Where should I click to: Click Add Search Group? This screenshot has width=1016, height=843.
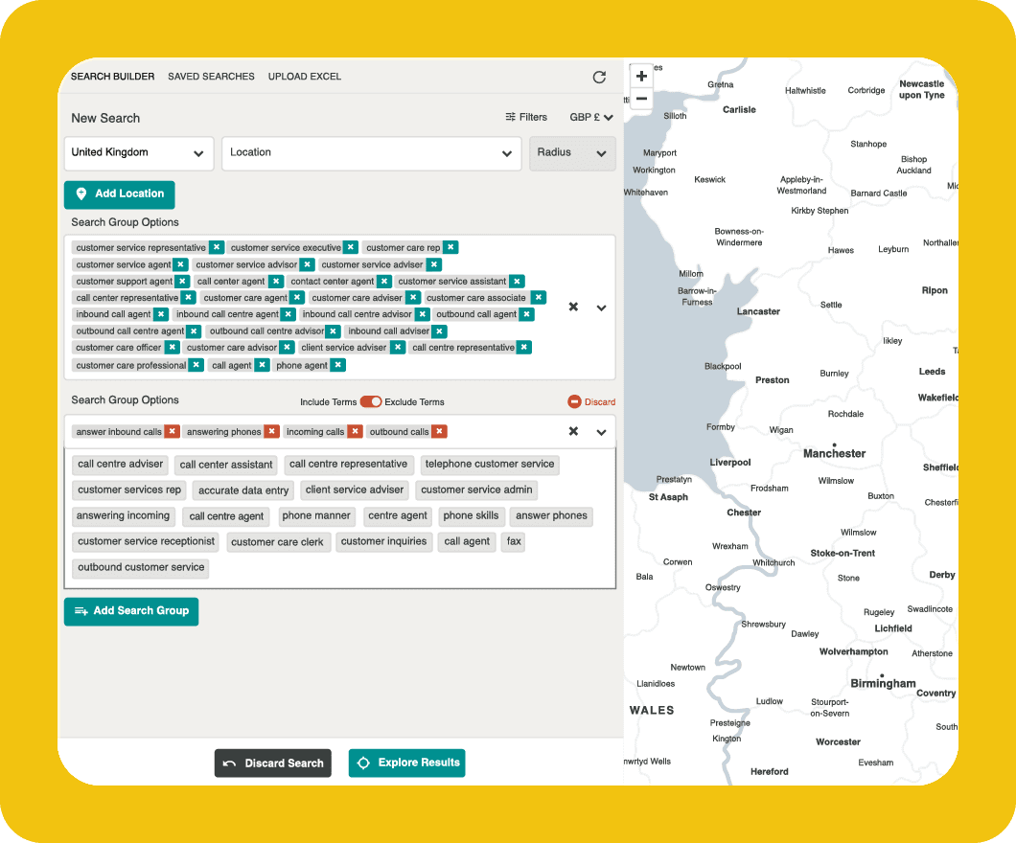(131, 611)
